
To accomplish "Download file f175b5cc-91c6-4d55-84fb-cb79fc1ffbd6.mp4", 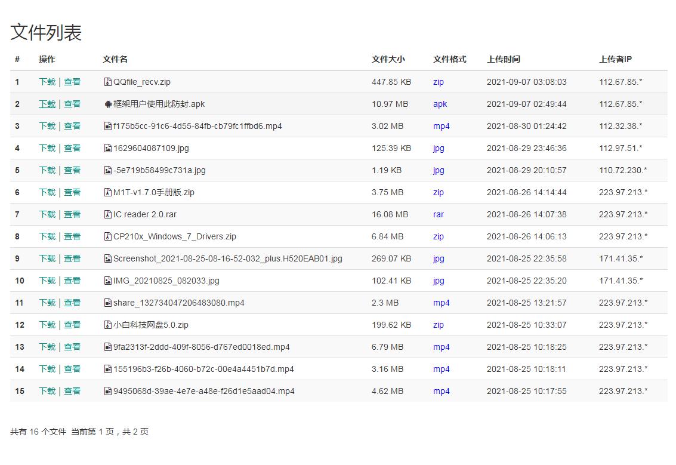I will 47,126.
